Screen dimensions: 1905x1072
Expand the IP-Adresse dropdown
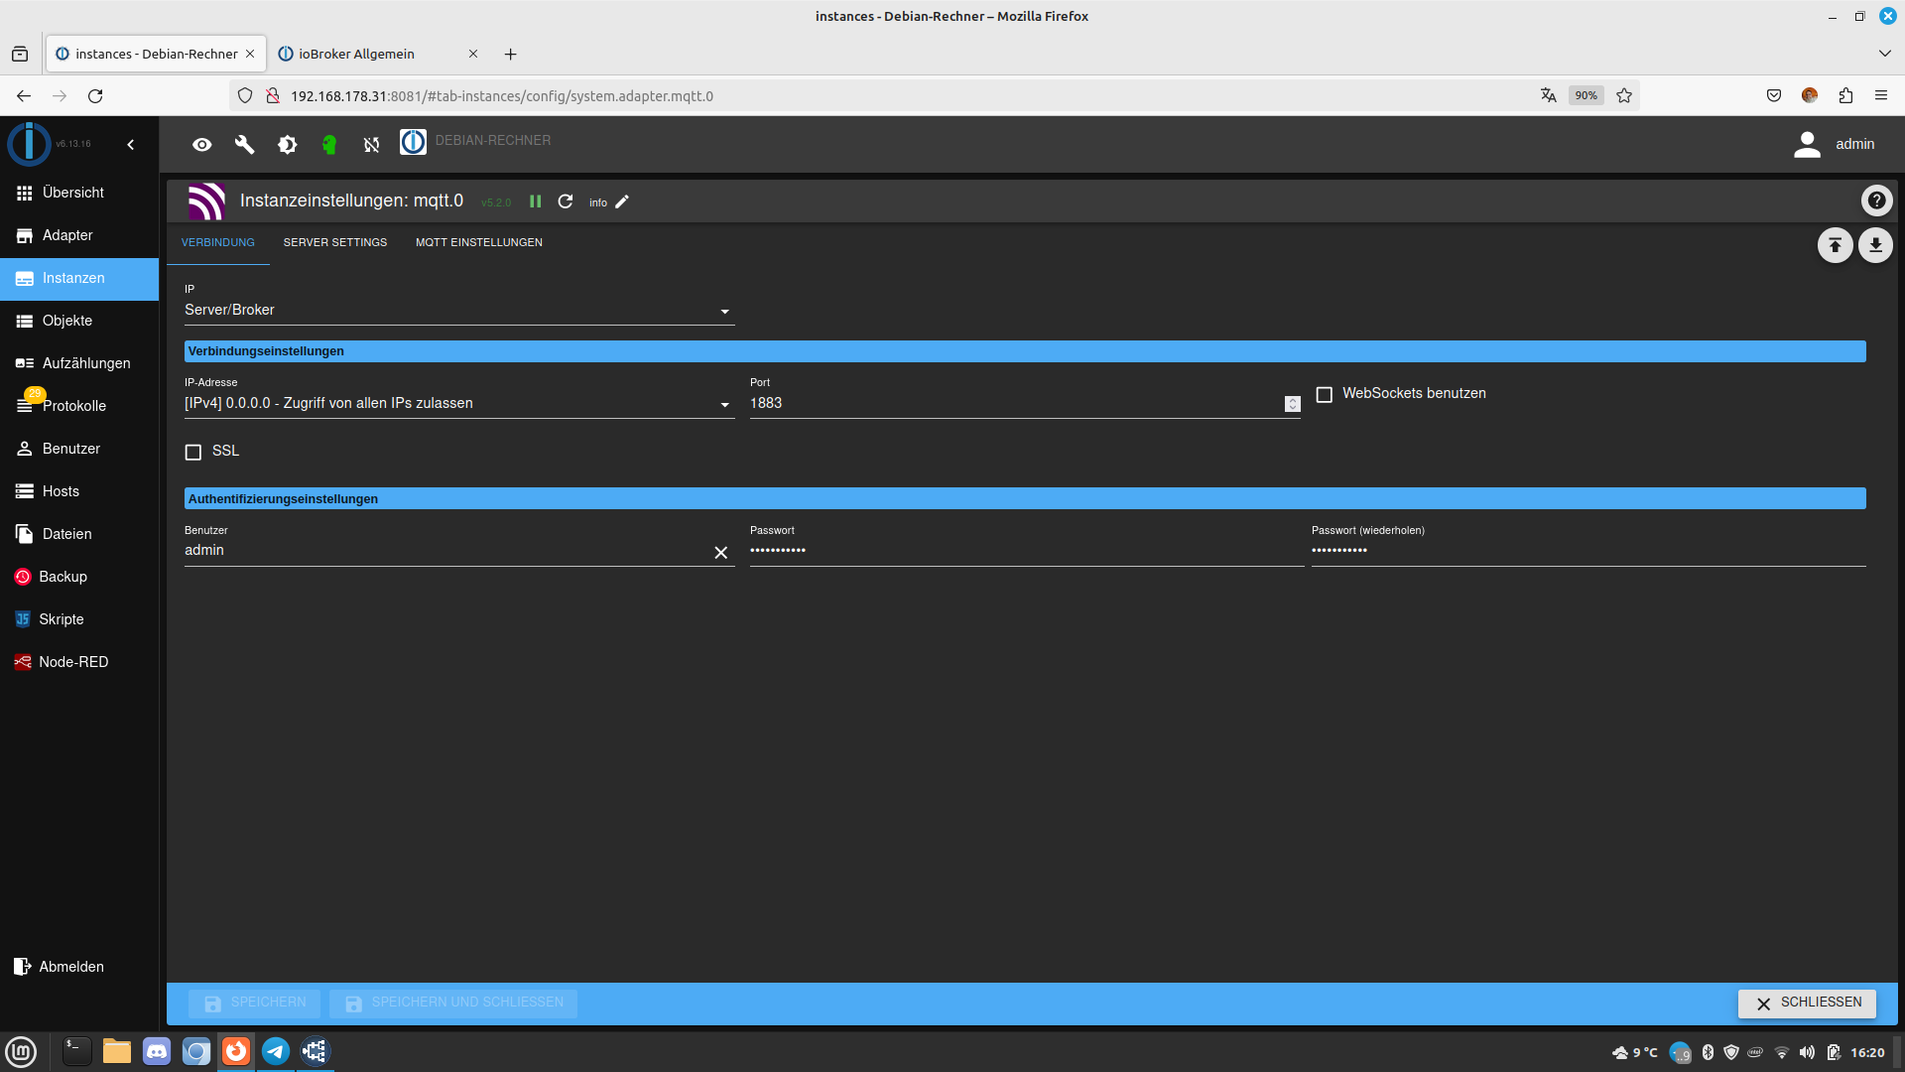pyautogui.click(x=458, y=404)
